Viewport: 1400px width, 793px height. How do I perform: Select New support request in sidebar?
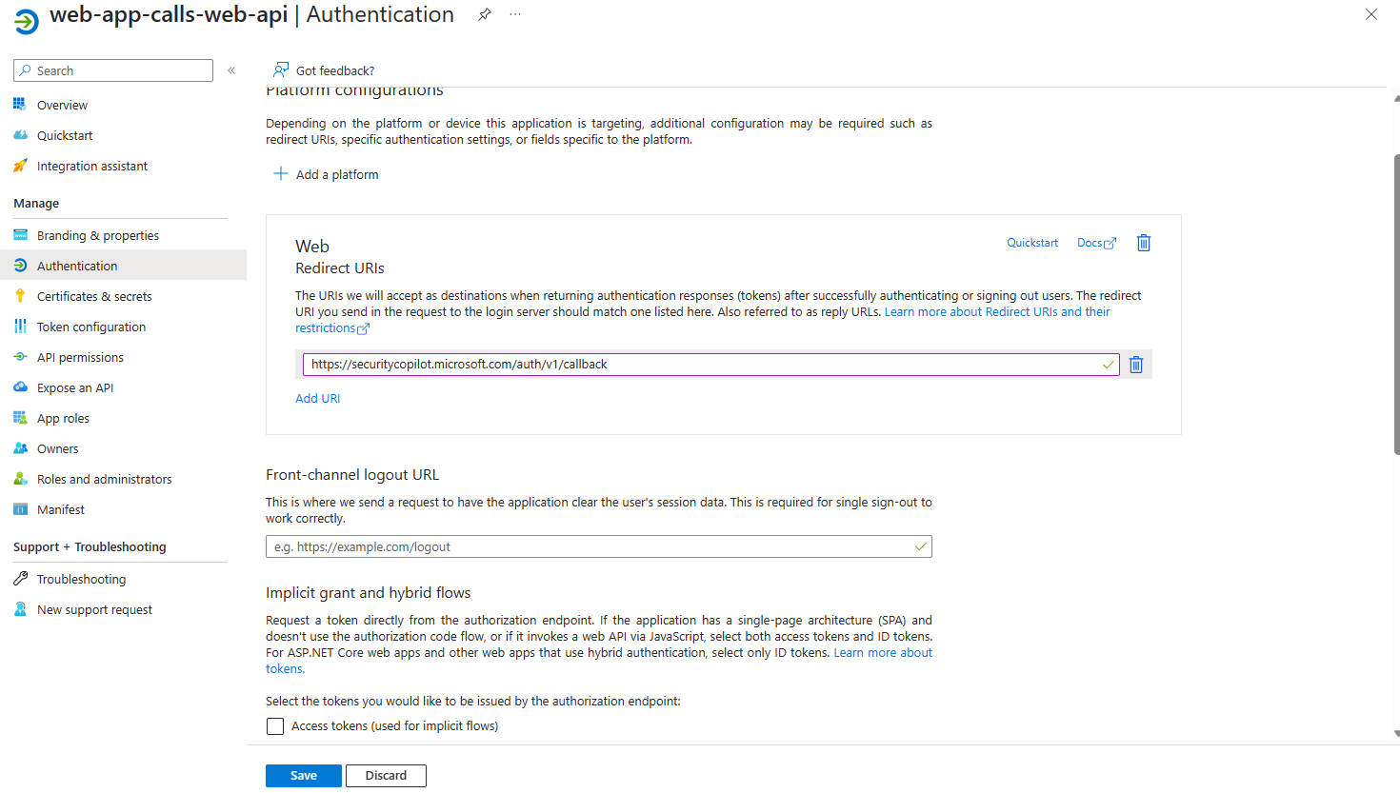pyautogui.click(x=95, y=609)
